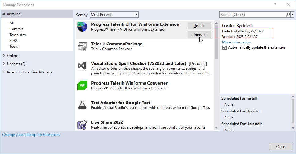Select the Templates filter
The image size is (296, 154).
17,35
